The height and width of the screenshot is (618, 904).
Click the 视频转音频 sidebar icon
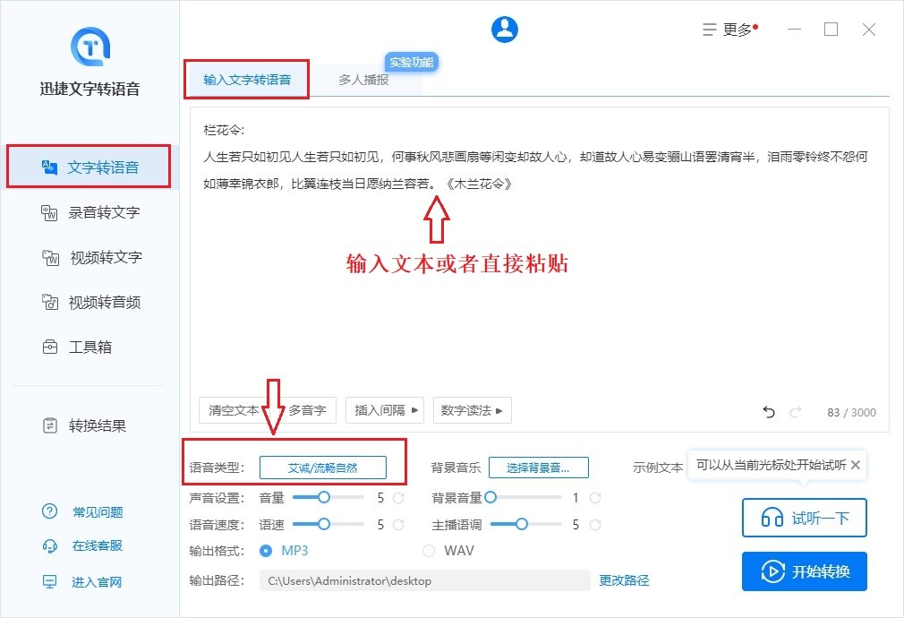point(50,302)
